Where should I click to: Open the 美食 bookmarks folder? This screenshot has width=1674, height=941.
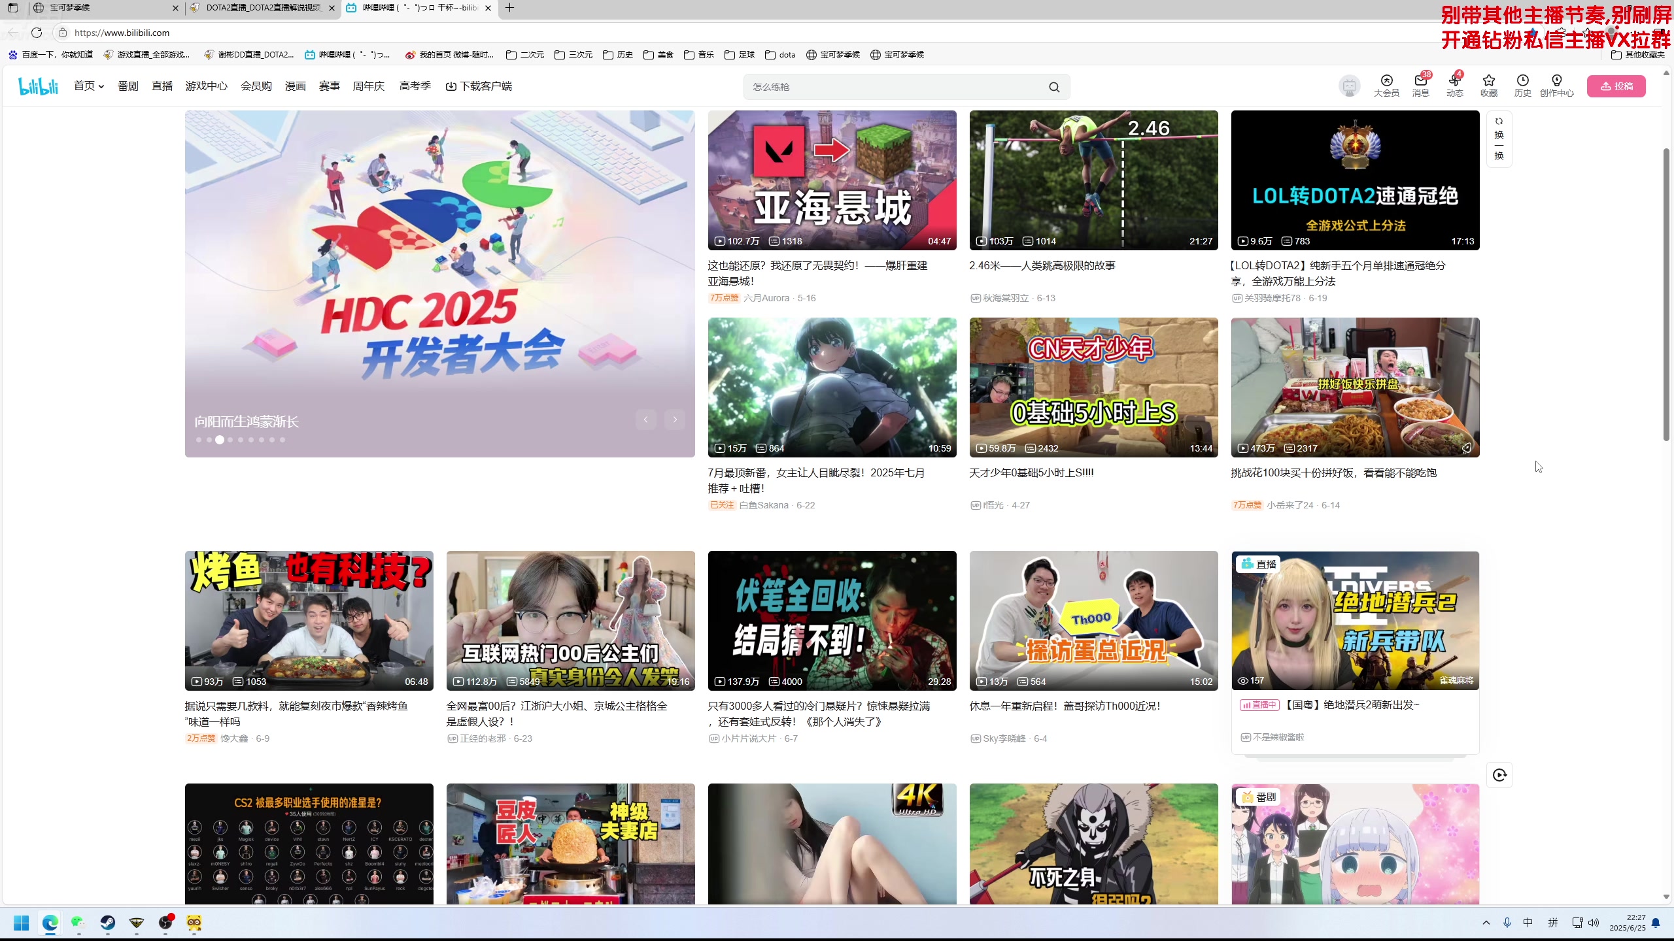(x=658, y=55)
